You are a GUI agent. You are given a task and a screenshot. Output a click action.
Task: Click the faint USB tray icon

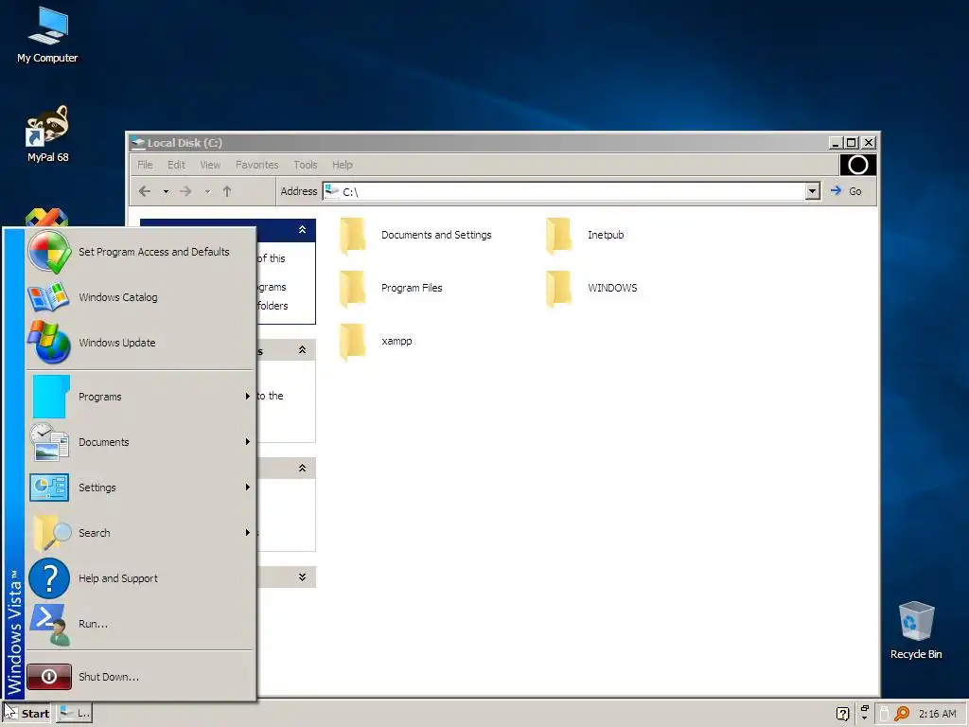coord(885,714)
